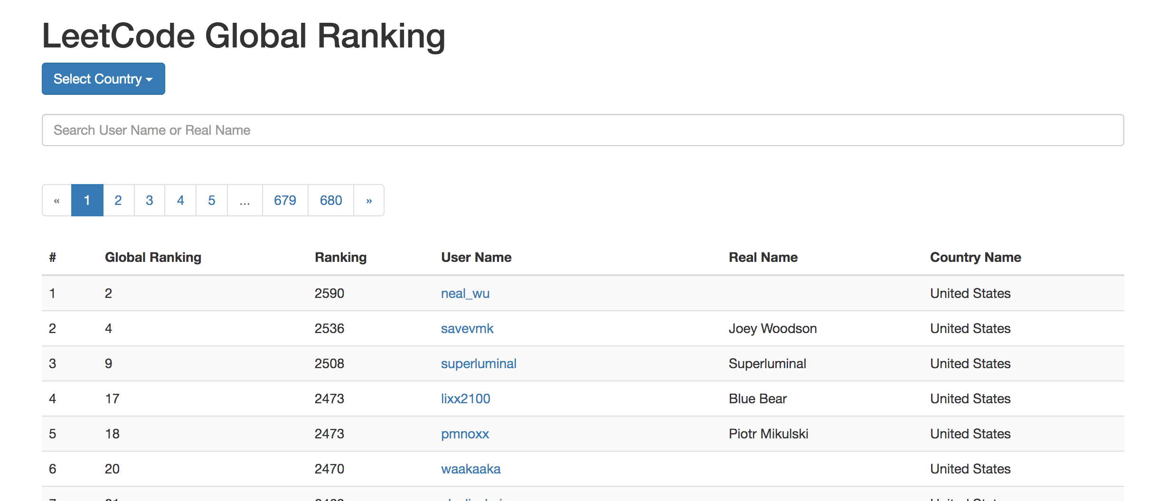This screenshot has width=1149, height=501.
Task: Click the Search User Name or Real Name field
Action: (x=583, y=130)
